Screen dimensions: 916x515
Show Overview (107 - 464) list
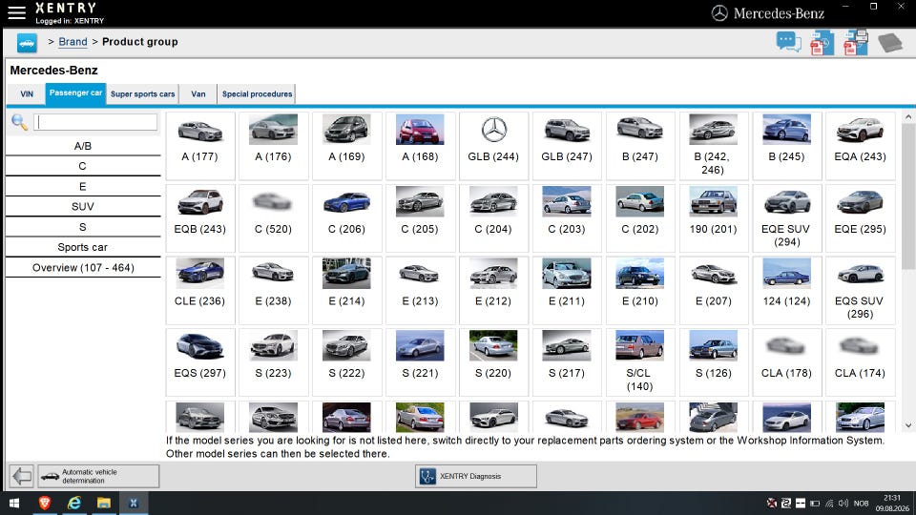click(83, 267)
